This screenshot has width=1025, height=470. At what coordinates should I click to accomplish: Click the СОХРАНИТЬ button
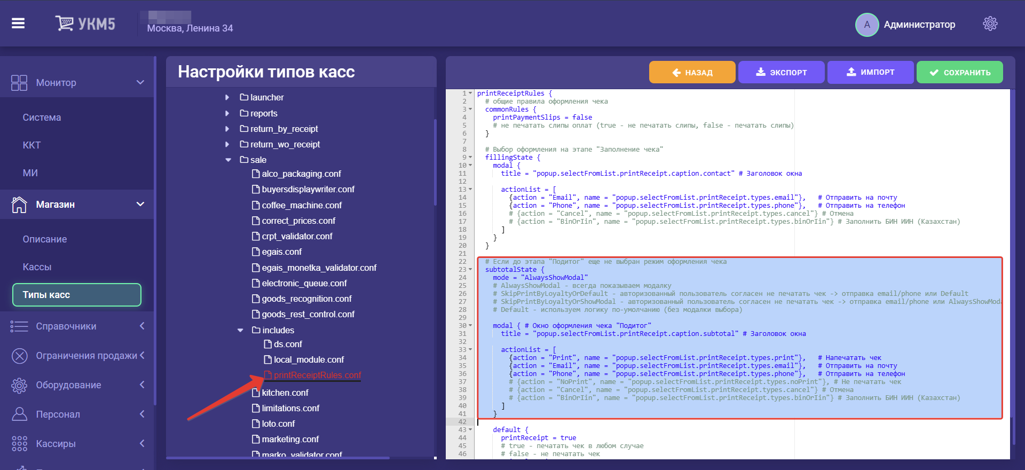click(959, 72)
